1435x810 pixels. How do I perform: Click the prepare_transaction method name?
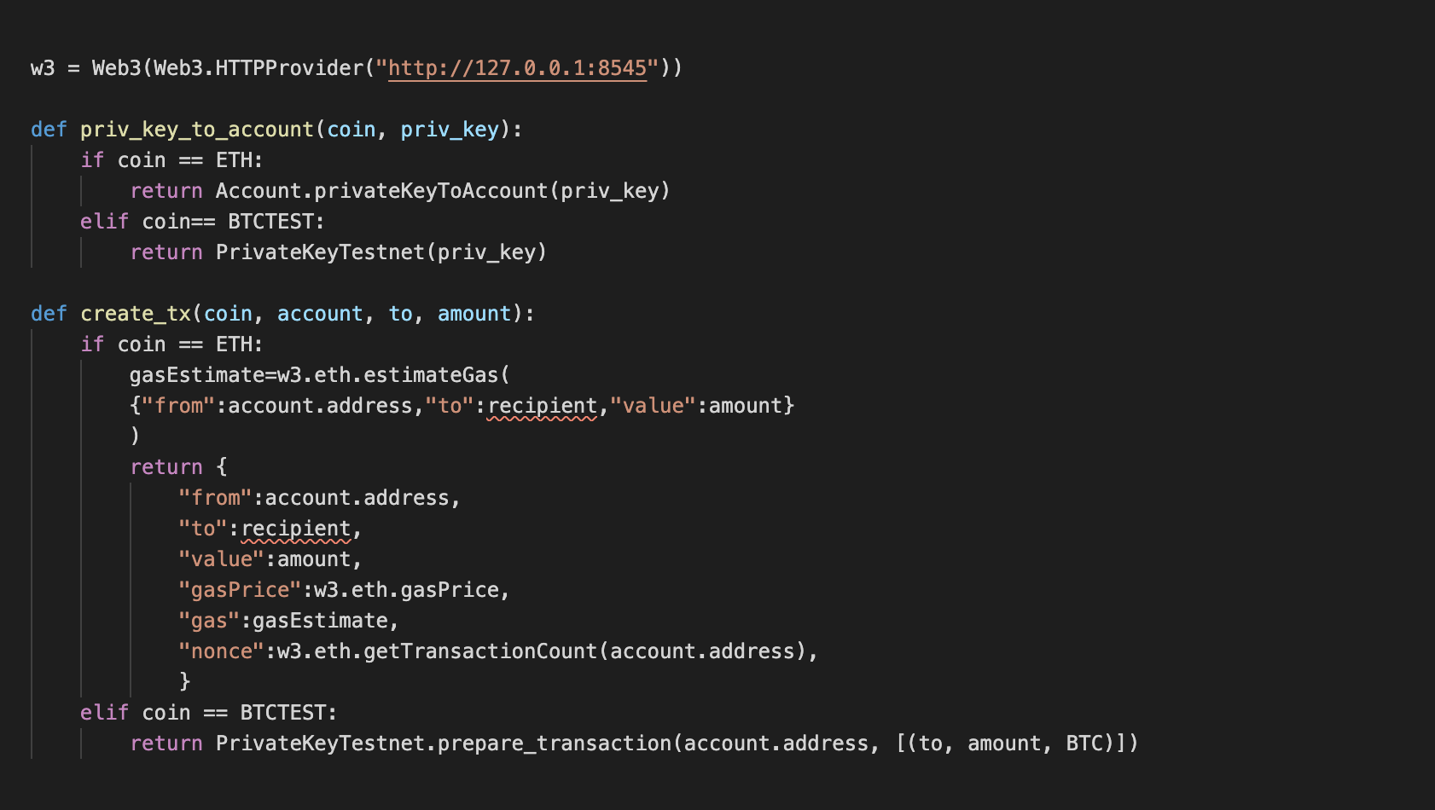555,743
